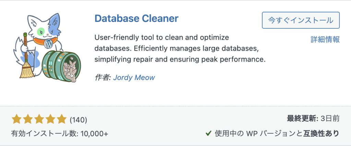Click the 互換性あり compatibility label
Image resolution: width=351 pixels, height=146 pixels.
[321, 133]
